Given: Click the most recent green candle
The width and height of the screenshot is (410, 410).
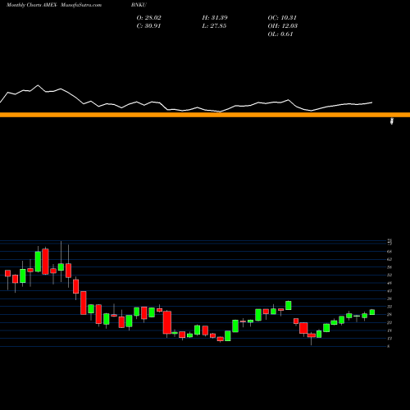Looking at the screenshot, I should tap(372, 312).
